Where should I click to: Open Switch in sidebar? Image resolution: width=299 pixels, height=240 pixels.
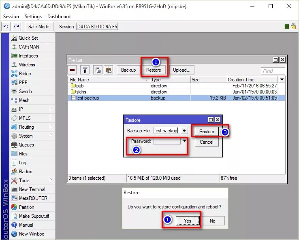pos(32,91)
